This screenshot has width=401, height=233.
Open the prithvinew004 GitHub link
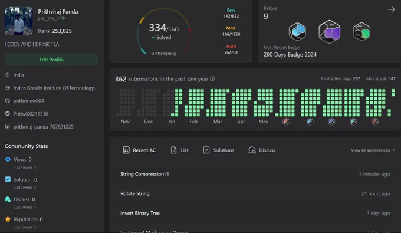(x=28, y=101)
